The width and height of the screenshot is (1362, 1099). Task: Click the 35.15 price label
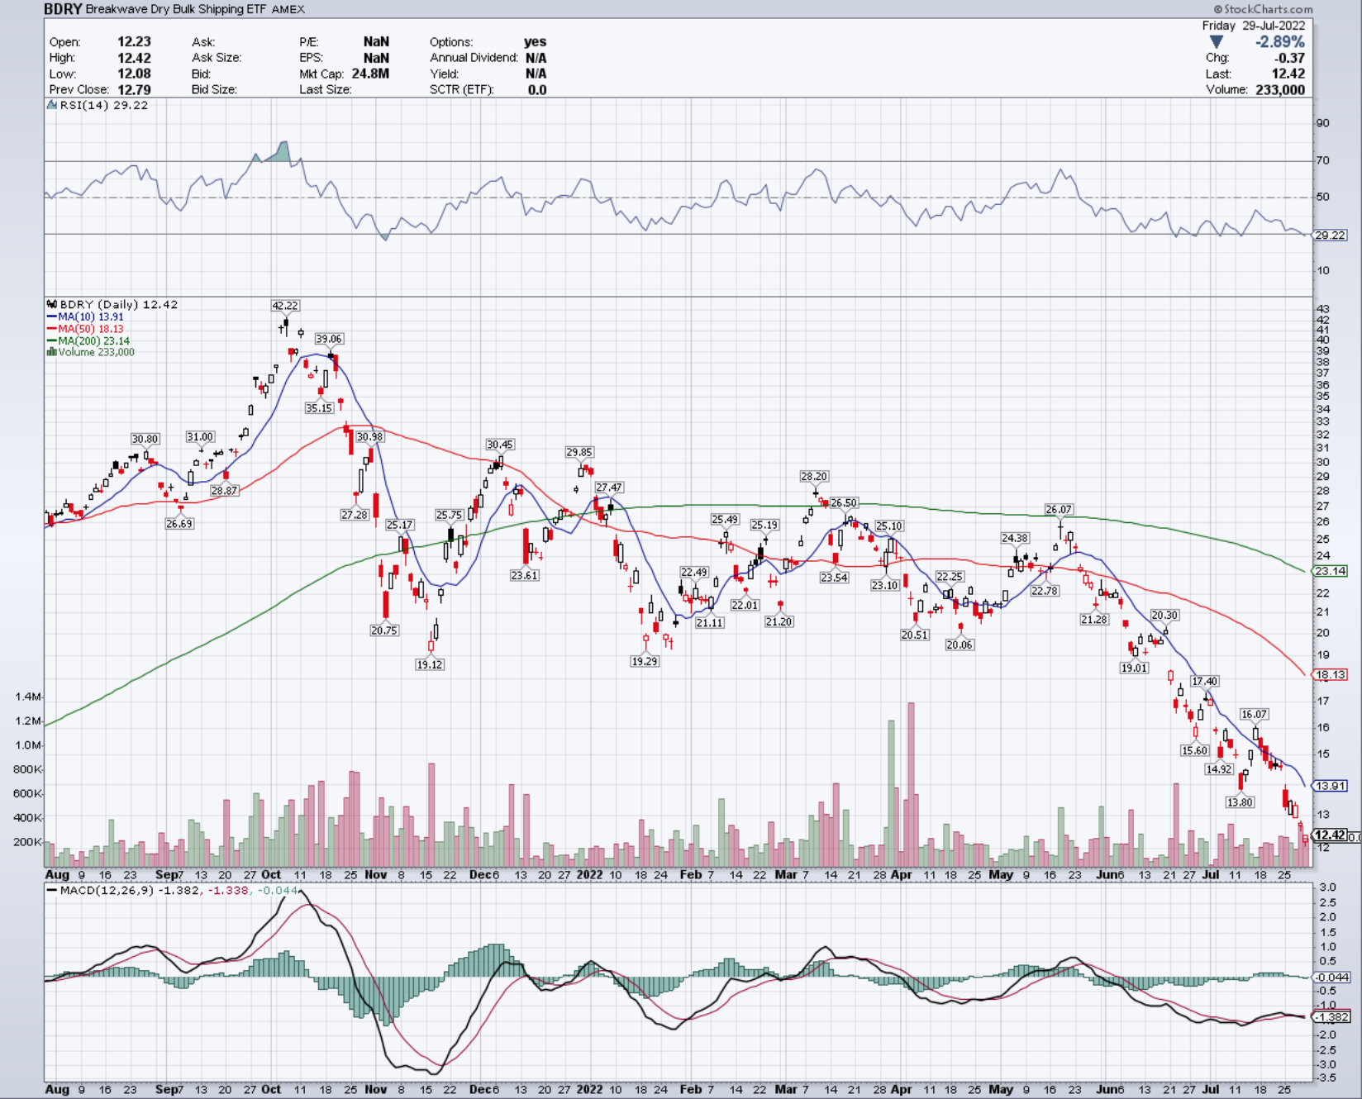click(x=319, y=408)
